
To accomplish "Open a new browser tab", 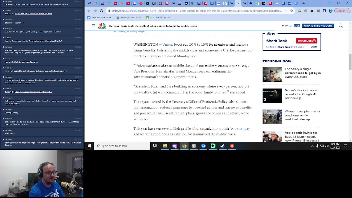I will coord(304,3).
